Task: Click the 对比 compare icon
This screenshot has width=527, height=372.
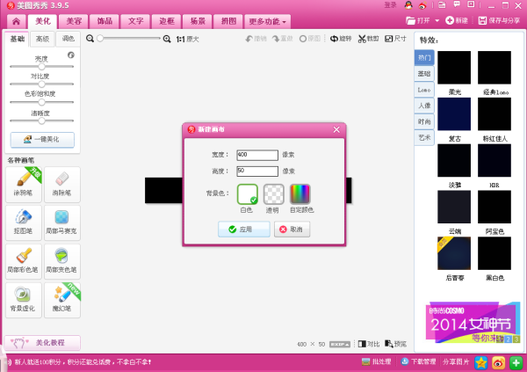Action: pyautogui.click(x=362, y=344)
